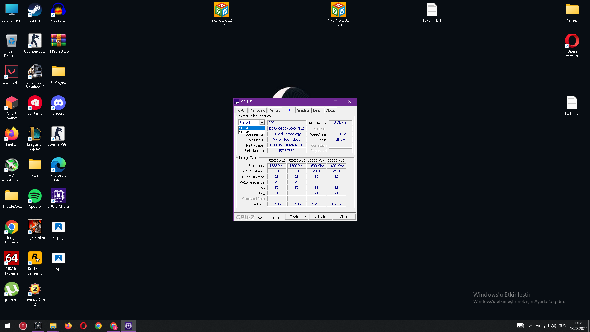
Task: Open the Opera browser in the taskbar
Action: 83,326
